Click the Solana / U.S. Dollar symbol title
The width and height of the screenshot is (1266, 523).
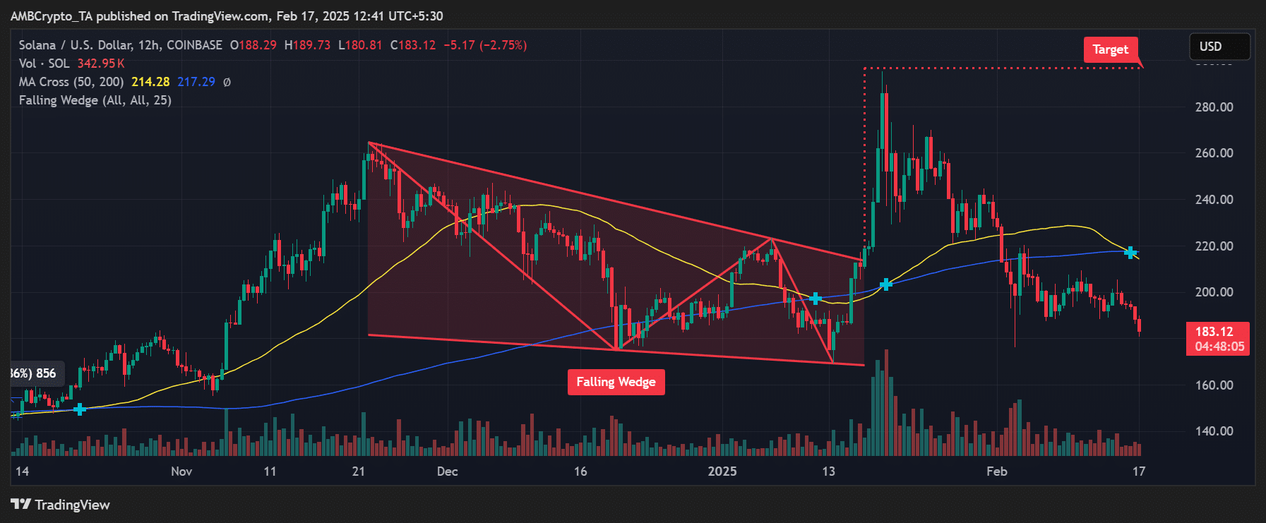coord(121,45)
